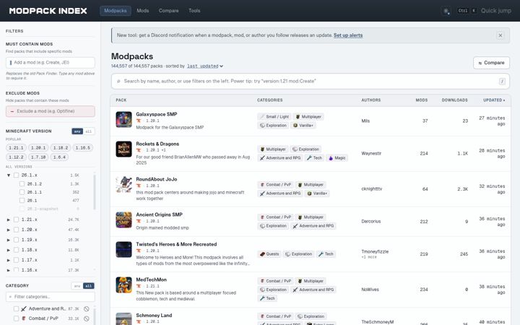
Task: Focus the modpack search field
Action: pyautogui.click(x=311, y=81)
